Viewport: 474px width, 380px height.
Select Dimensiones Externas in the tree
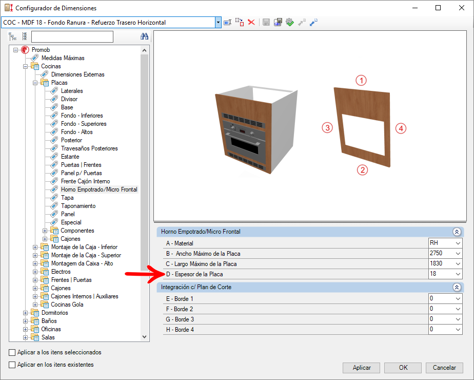77,74
